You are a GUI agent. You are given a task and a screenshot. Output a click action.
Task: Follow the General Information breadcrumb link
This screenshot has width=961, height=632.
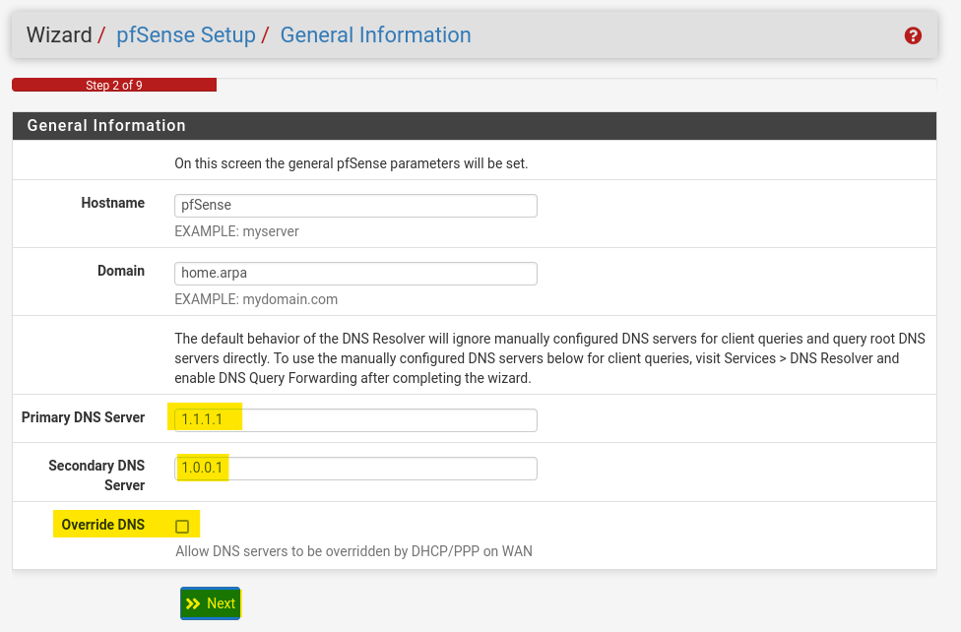(x=376, y=34)
